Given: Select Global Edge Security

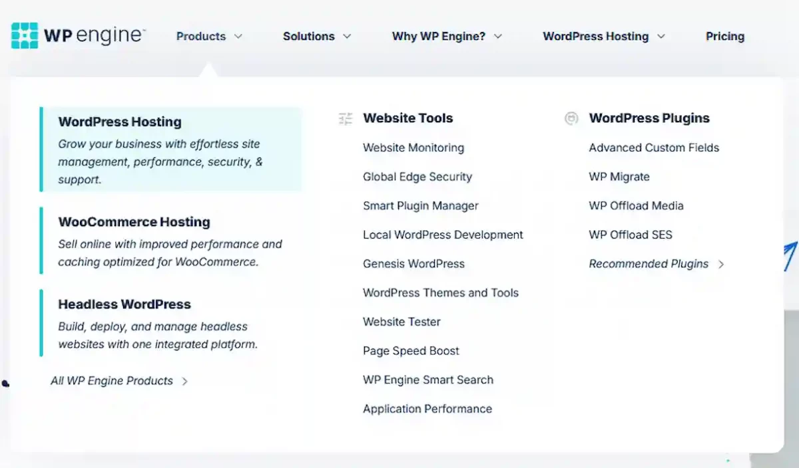Looking at the screenshot, I should click(417, 177).
